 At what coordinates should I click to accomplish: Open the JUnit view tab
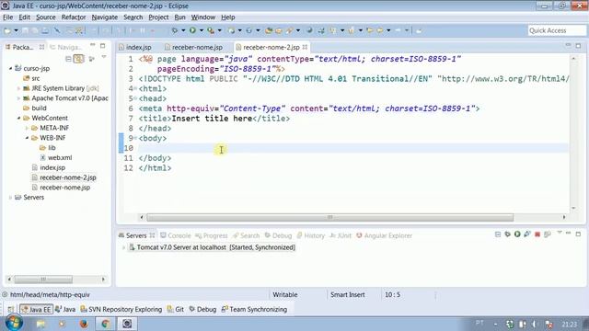[341, 235]
